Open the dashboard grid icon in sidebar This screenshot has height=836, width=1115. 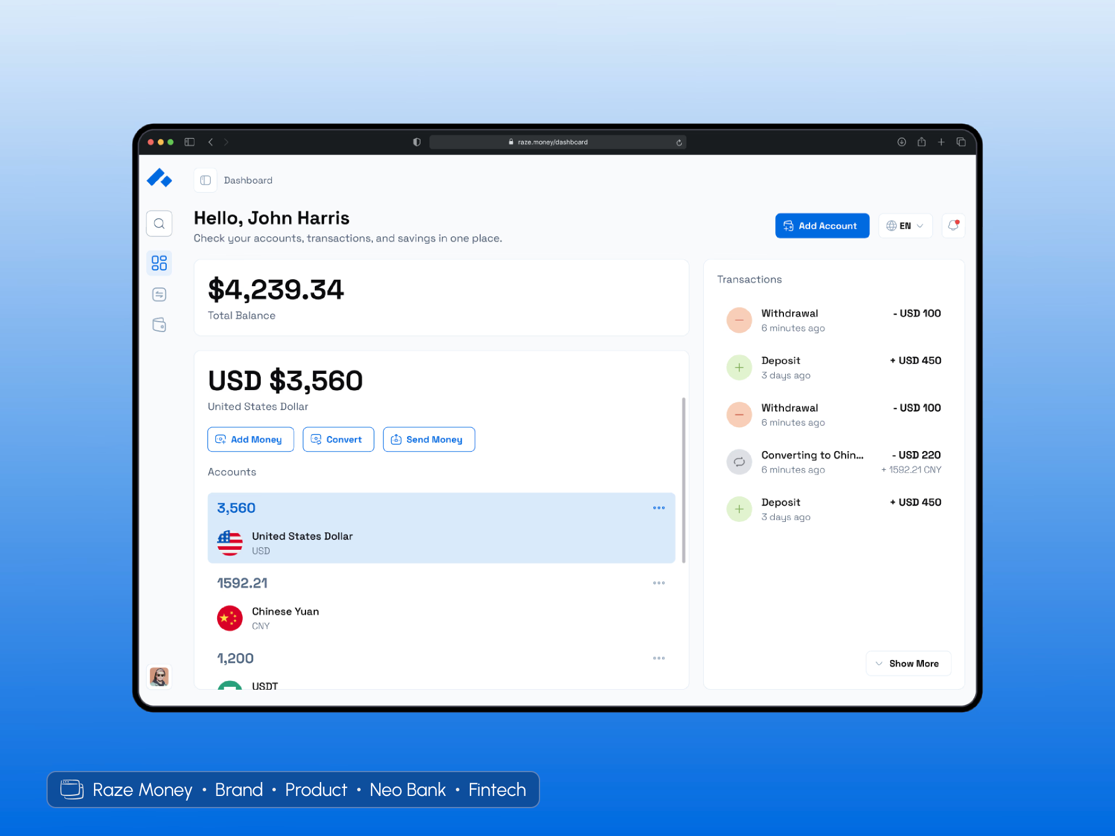[159, 263]
